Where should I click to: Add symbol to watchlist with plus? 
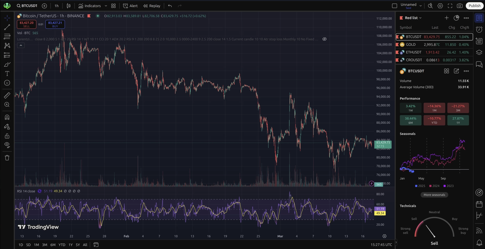coord(447,18)
